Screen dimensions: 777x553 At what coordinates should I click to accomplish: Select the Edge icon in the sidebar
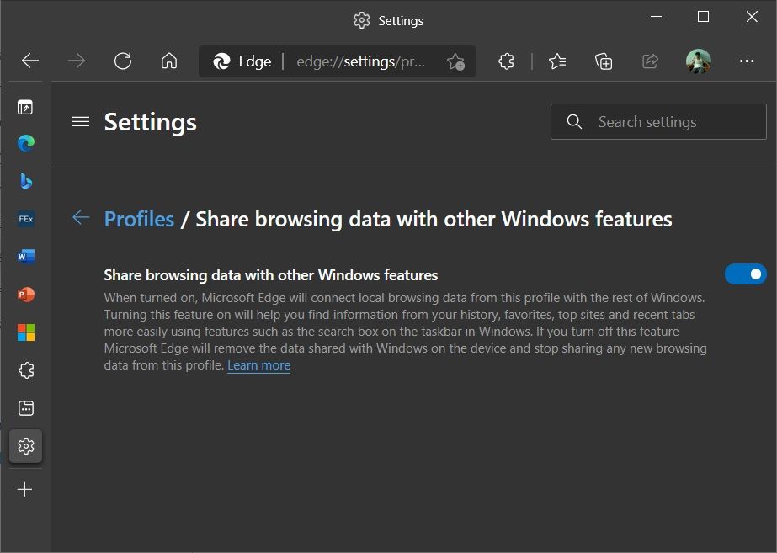tap(25, 142)
